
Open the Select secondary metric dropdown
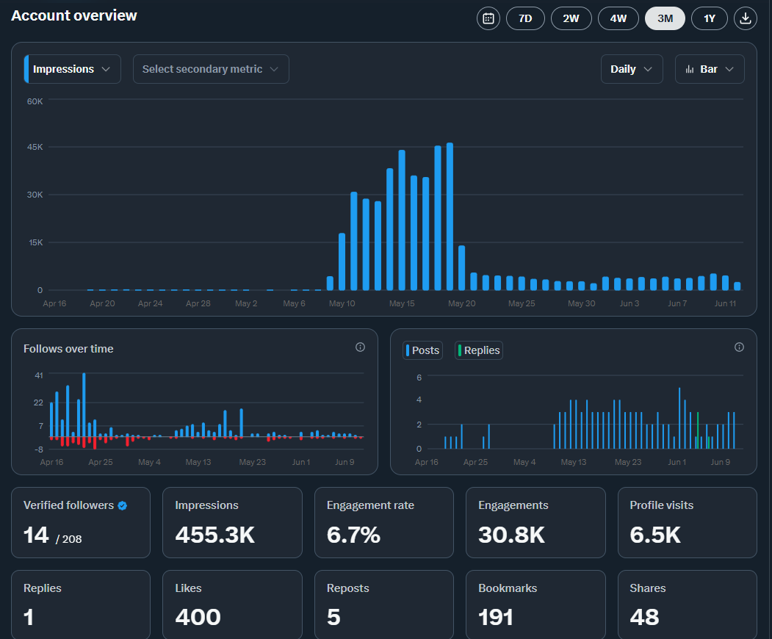(211, 69)
